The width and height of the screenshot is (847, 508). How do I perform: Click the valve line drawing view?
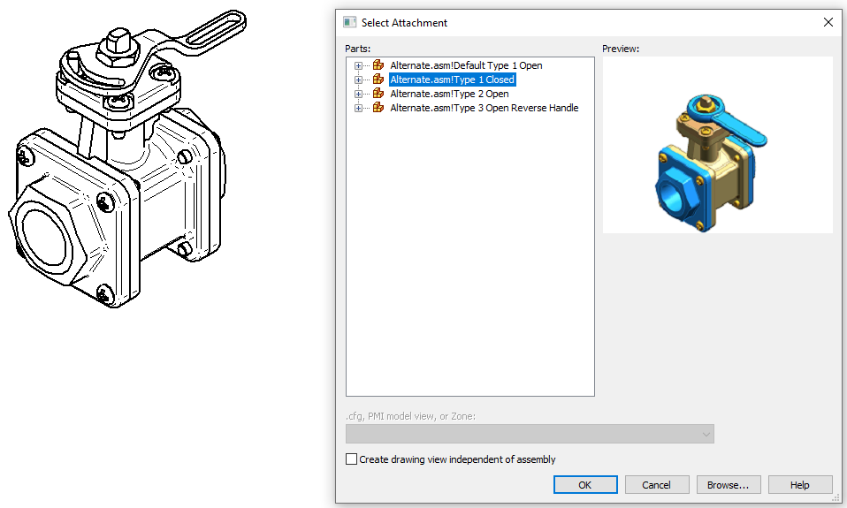point(127,159)
